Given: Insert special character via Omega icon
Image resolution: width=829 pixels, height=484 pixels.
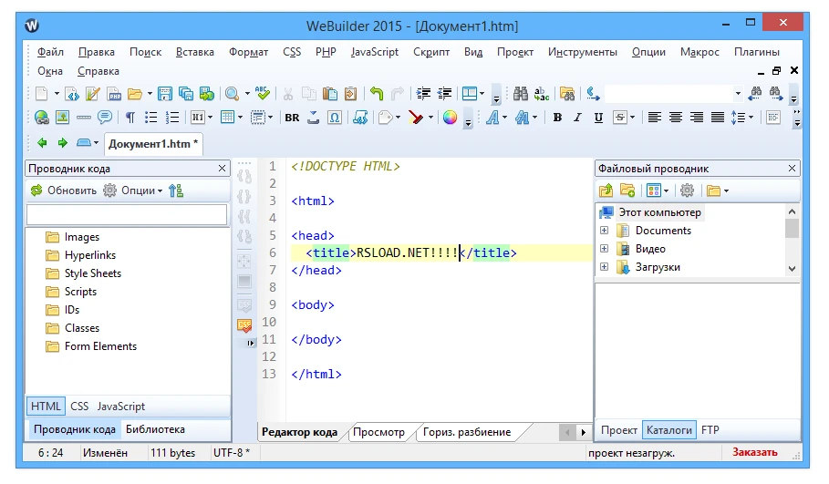Looking at the screenshot, I should pyautogui.click(x=335, y=118).
